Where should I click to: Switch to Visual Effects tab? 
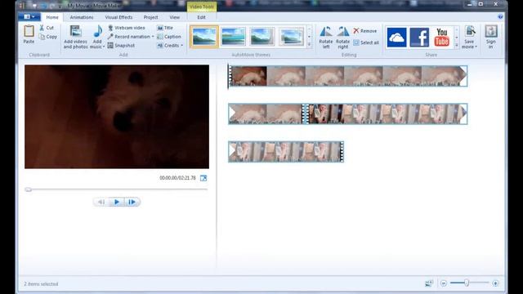[118, 17]
